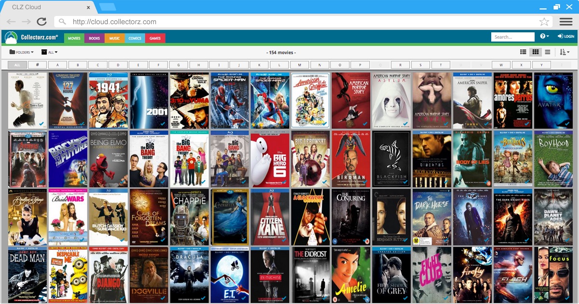The image size is (579, 304).
Task: Open the Bride Wars cover
Action: point(68,217)
